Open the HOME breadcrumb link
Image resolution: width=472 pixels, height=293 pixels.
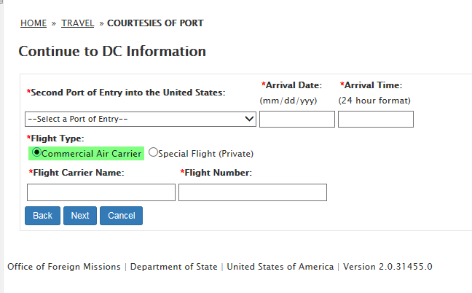(x=34, y=23)
